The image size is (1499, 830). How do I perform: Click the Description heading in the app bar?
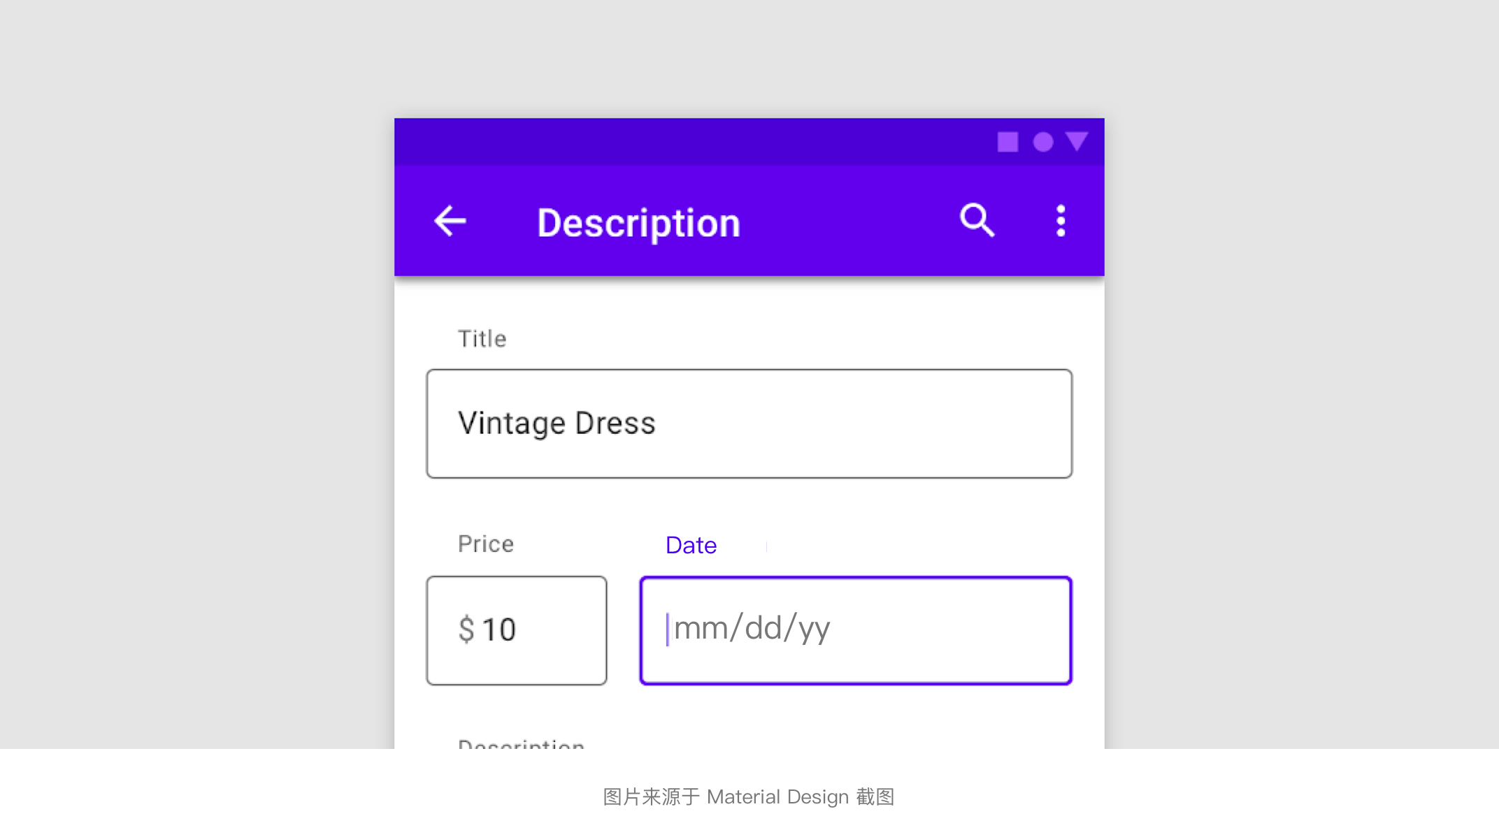tap(638, 224)
